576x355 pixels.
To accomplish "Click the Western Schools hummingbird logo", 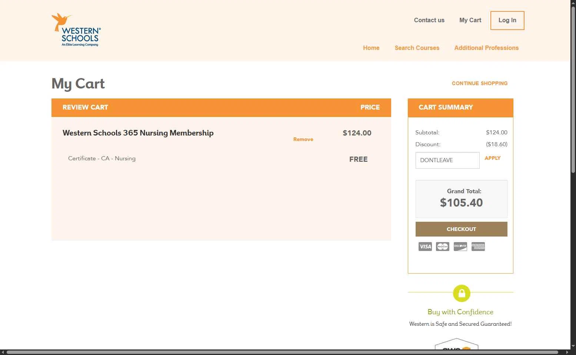I will click(76, 30).
